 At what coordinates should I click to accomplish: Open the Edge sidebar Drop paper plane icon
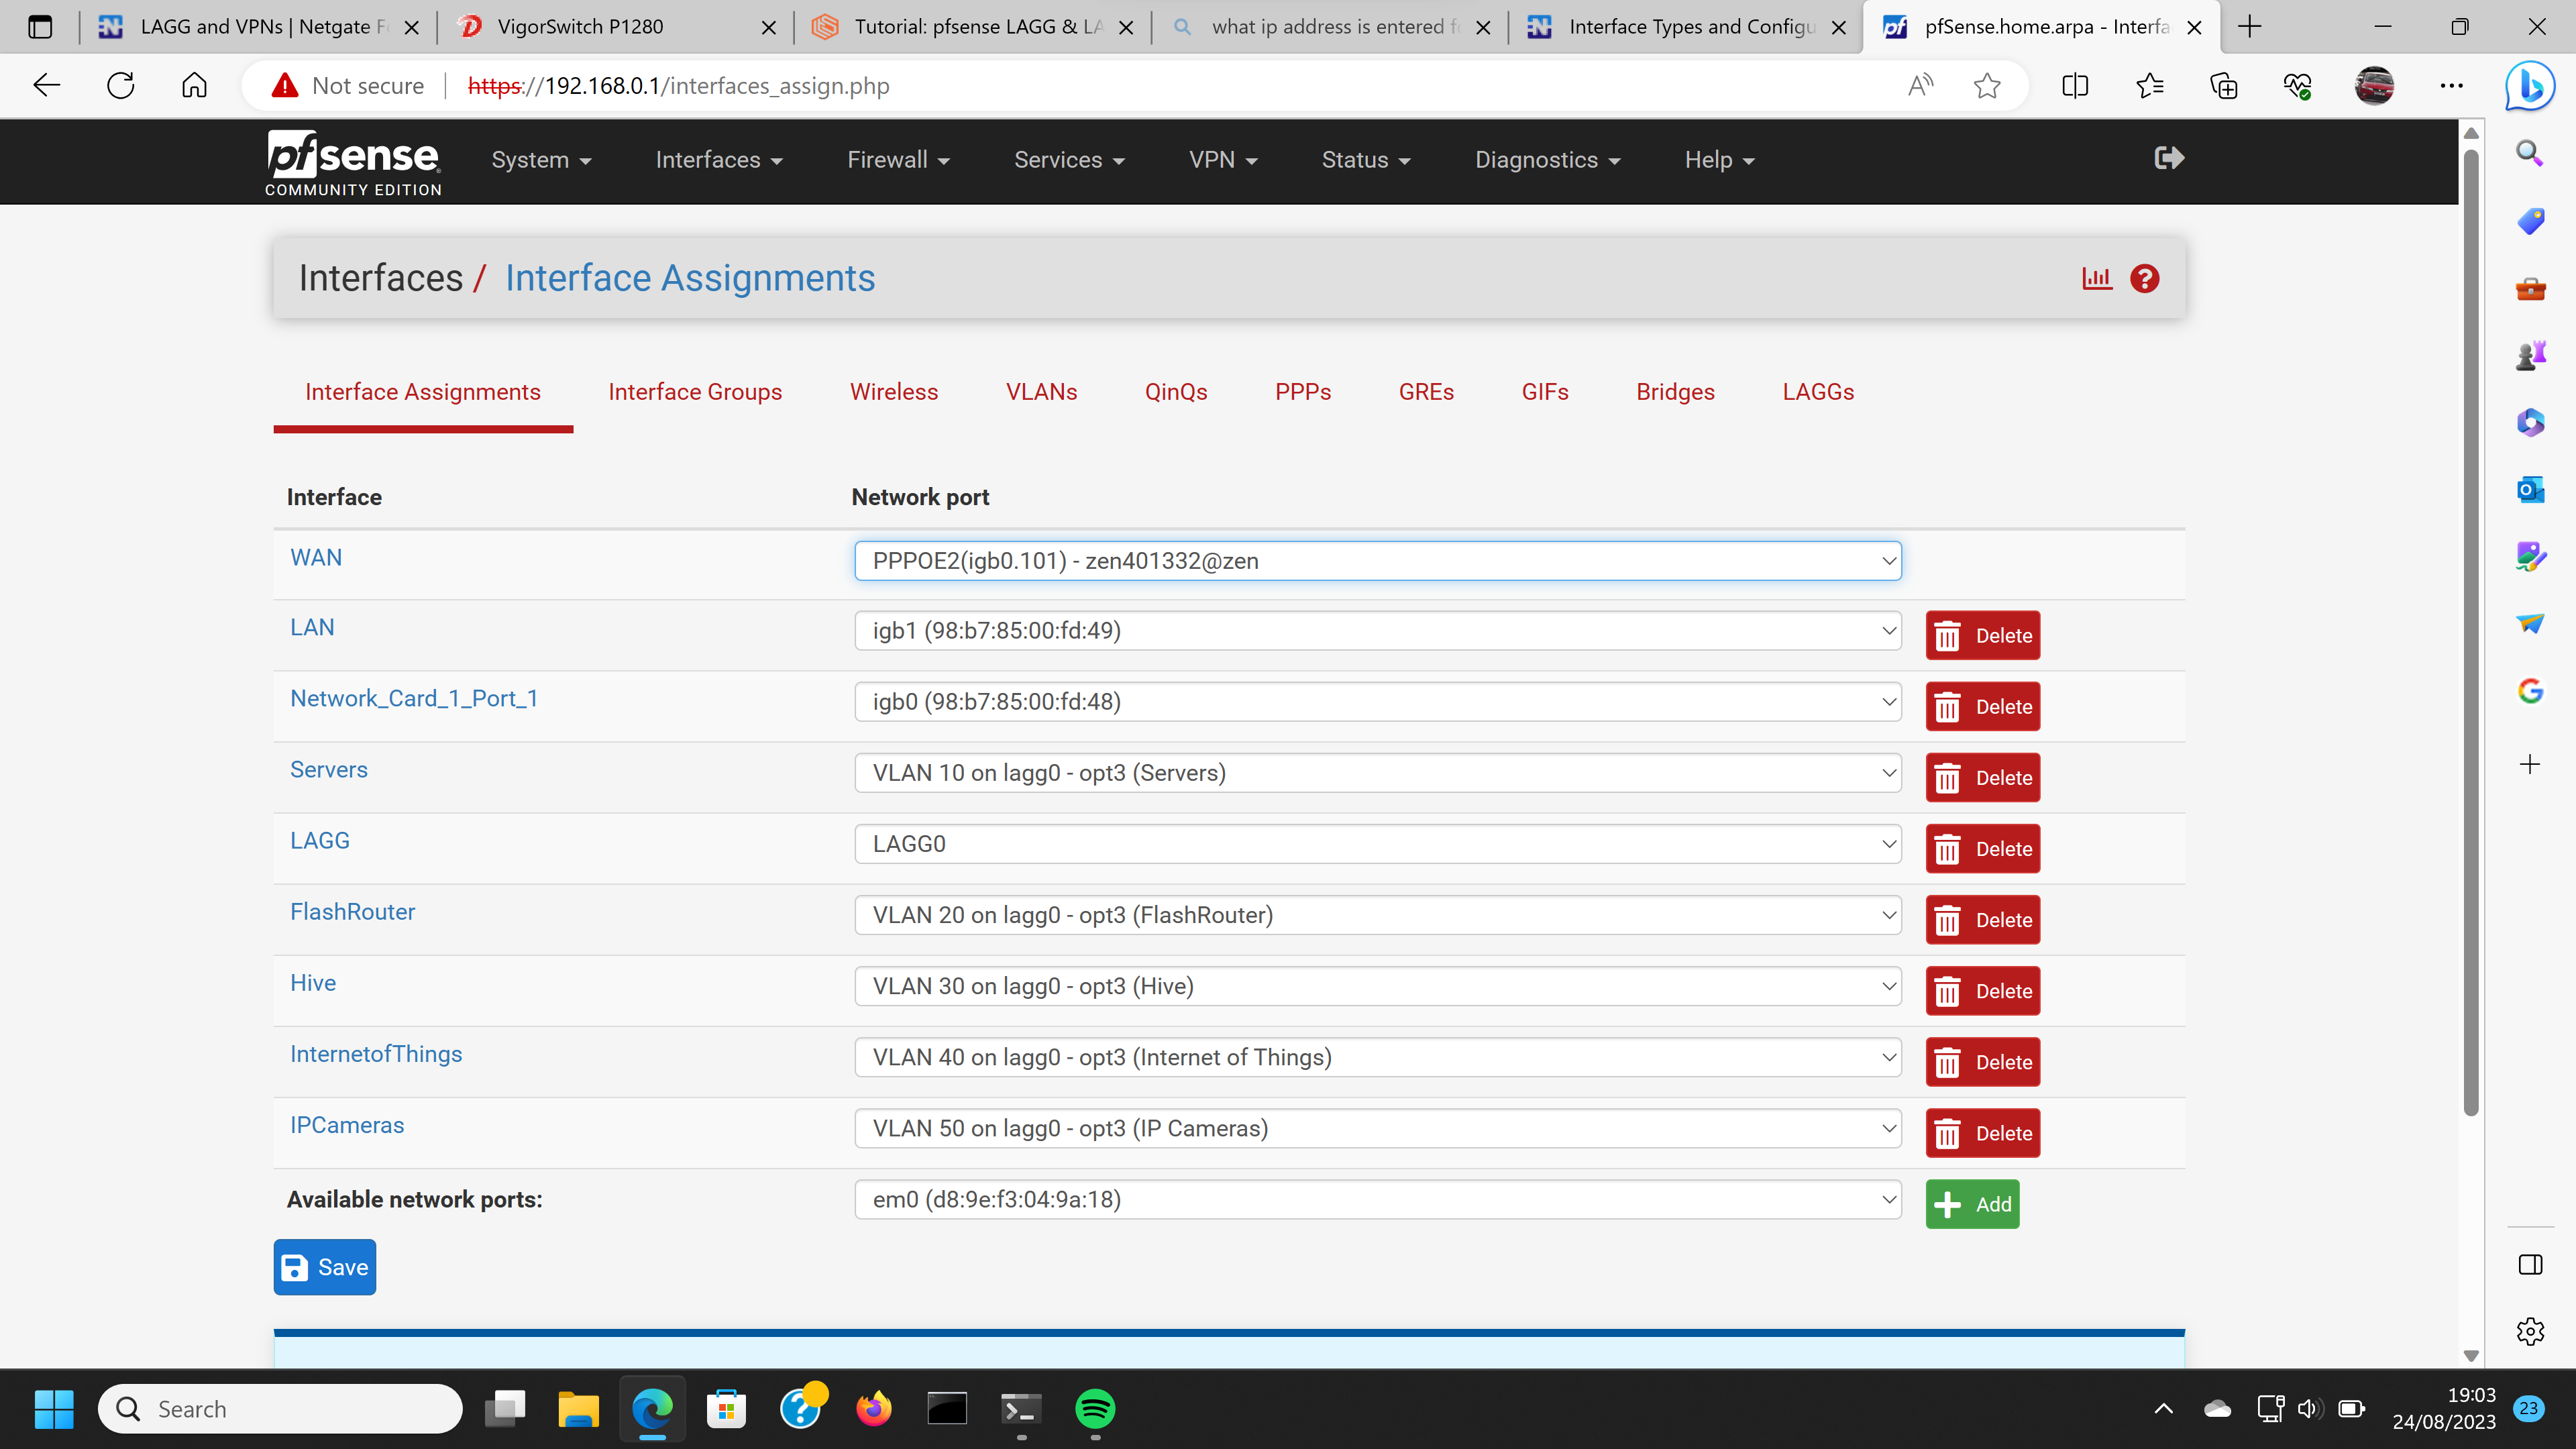pyautogui.click(x=2530, y=623)
